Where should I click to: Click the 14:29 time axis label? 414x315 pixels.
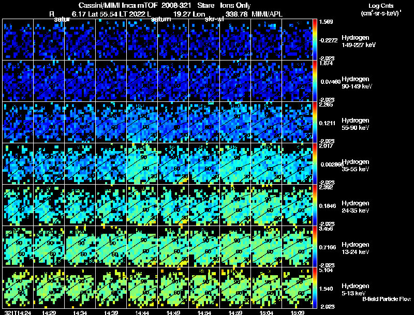[x=49, y=313]
